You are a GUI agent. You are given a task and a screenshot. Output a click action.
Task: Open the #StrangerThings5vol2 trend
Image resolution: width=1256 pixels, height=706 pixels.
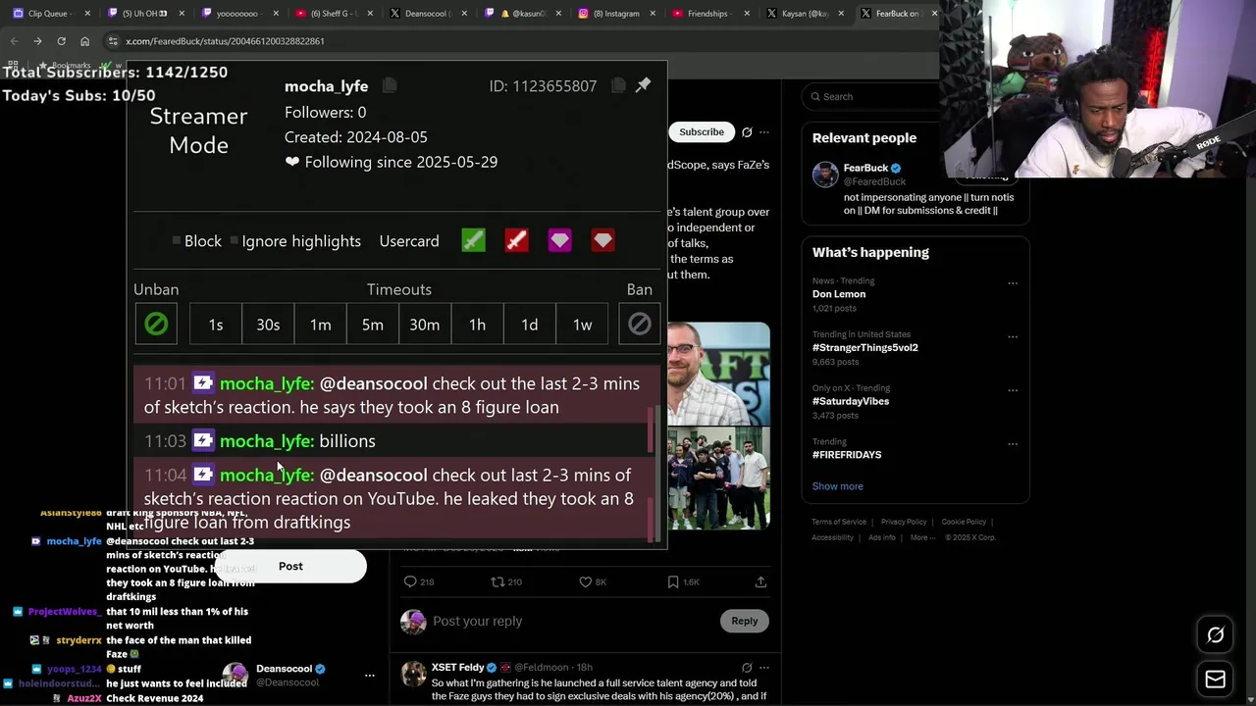[x=864, y=347]
